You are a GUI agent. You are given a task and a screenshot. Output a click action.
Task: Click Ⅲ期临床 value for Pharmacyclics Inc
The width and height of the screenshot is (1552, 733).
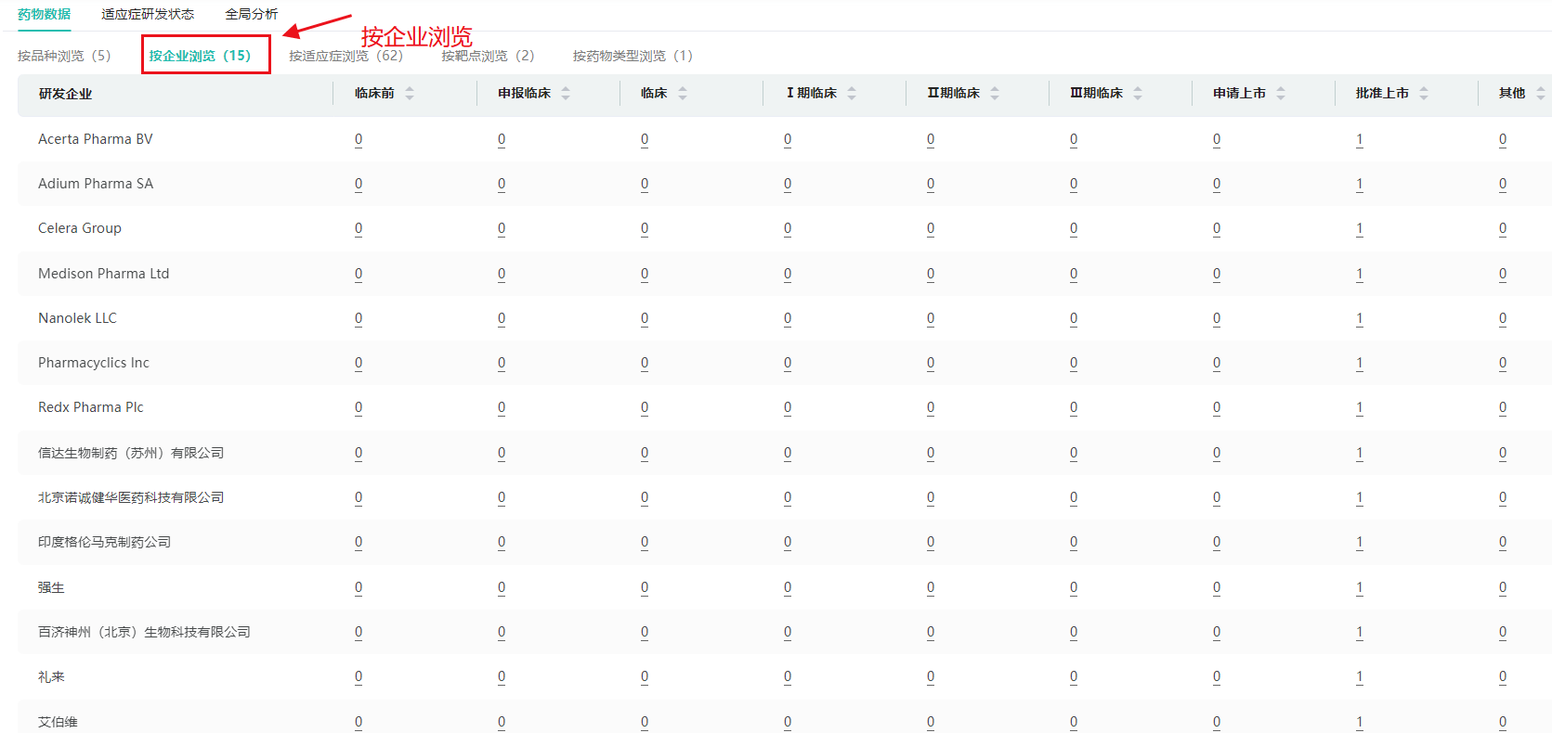[1074, 364]
